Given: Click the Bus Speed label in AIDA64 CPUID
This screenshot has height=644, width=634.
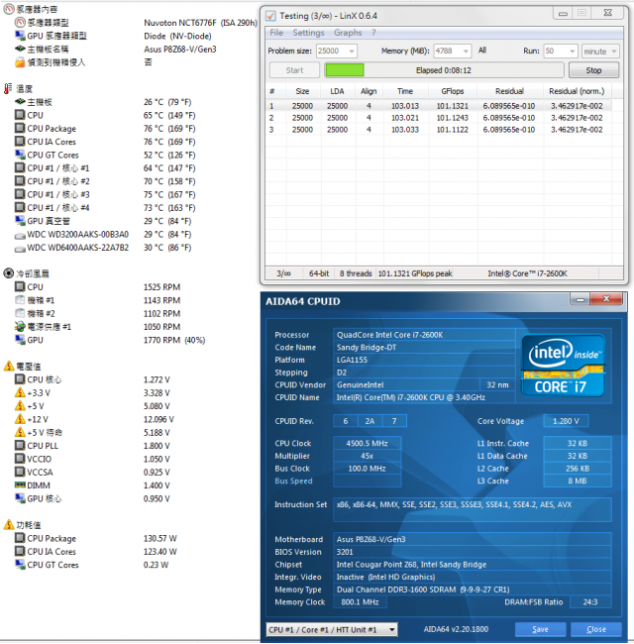Looking at the screenshot, I should coord(293,481).
